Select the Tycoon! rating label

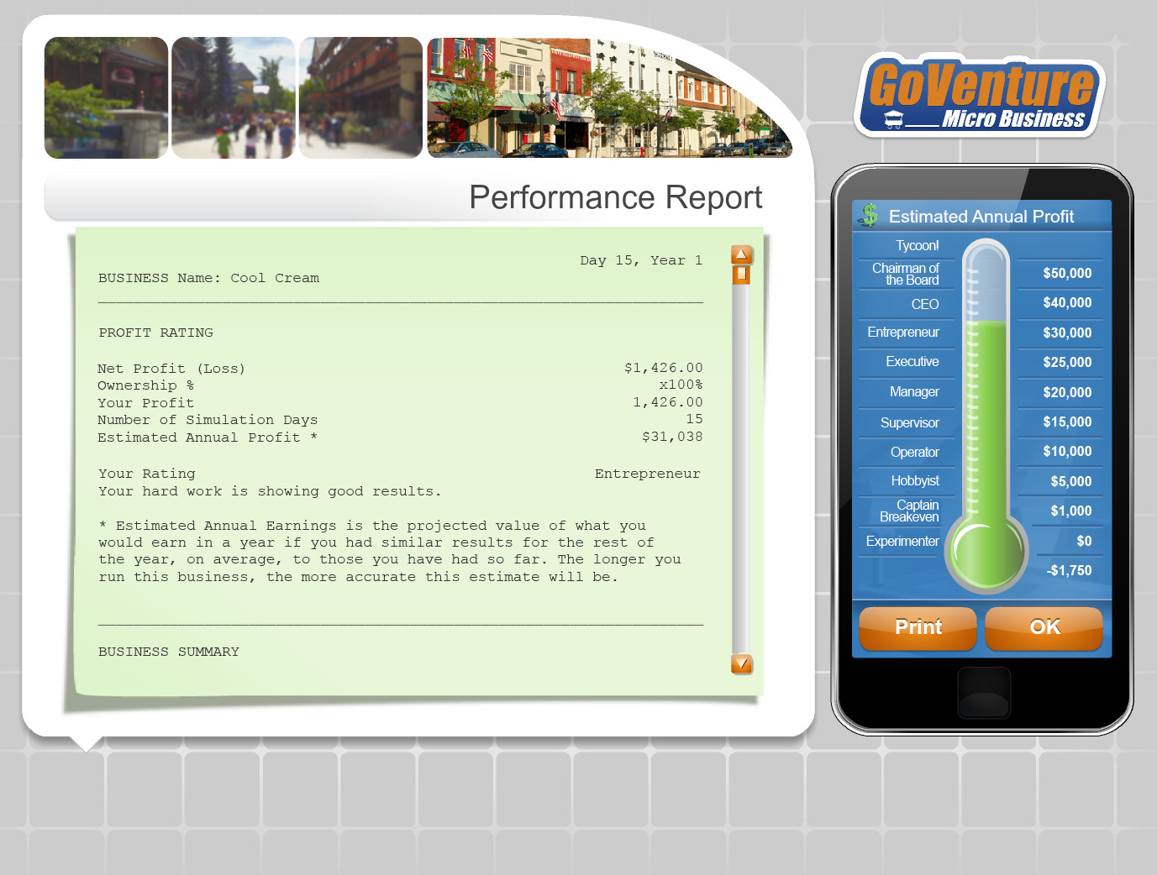(917, 245)
